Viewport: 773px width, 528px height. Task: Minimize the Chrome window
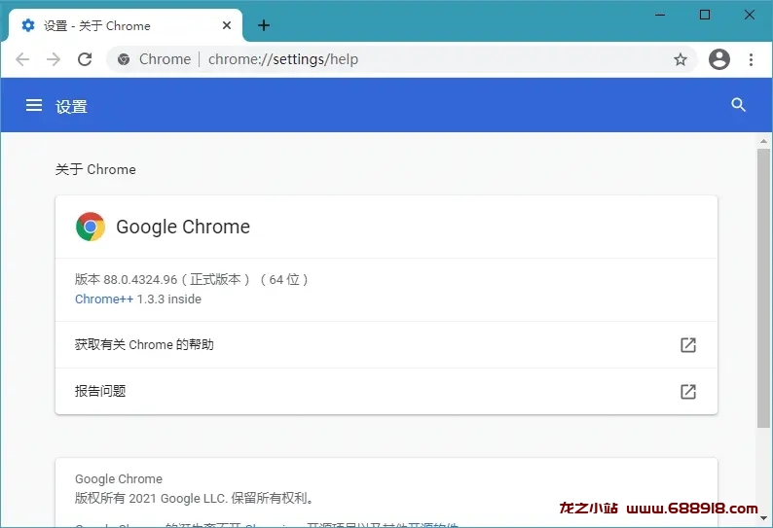pyautogui.click(x=660, y=16)
